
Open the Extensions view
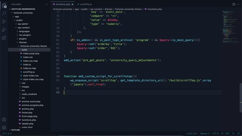[x=4, y=38]
